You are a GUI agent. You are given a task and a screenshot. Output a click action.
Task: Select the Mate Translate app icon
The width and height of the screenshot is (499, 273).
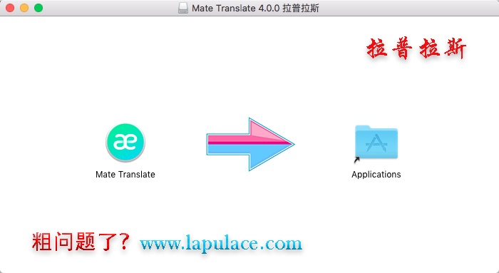pyautogui.click(x=125, y=143)
